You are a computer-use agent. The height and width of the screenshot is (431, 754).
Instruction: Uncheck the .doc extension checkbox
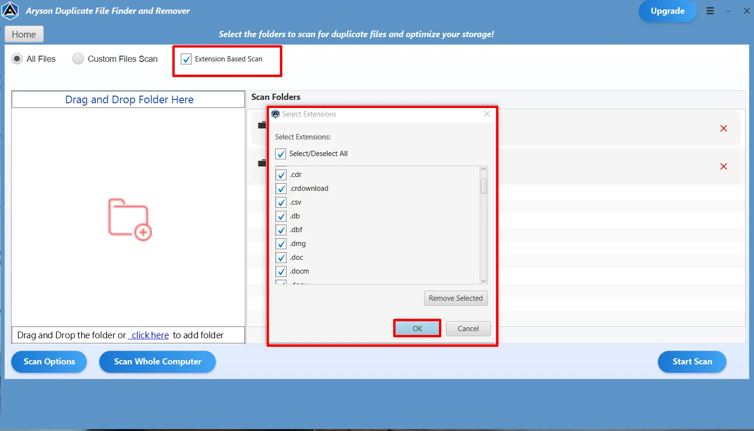tap(281, 257)
